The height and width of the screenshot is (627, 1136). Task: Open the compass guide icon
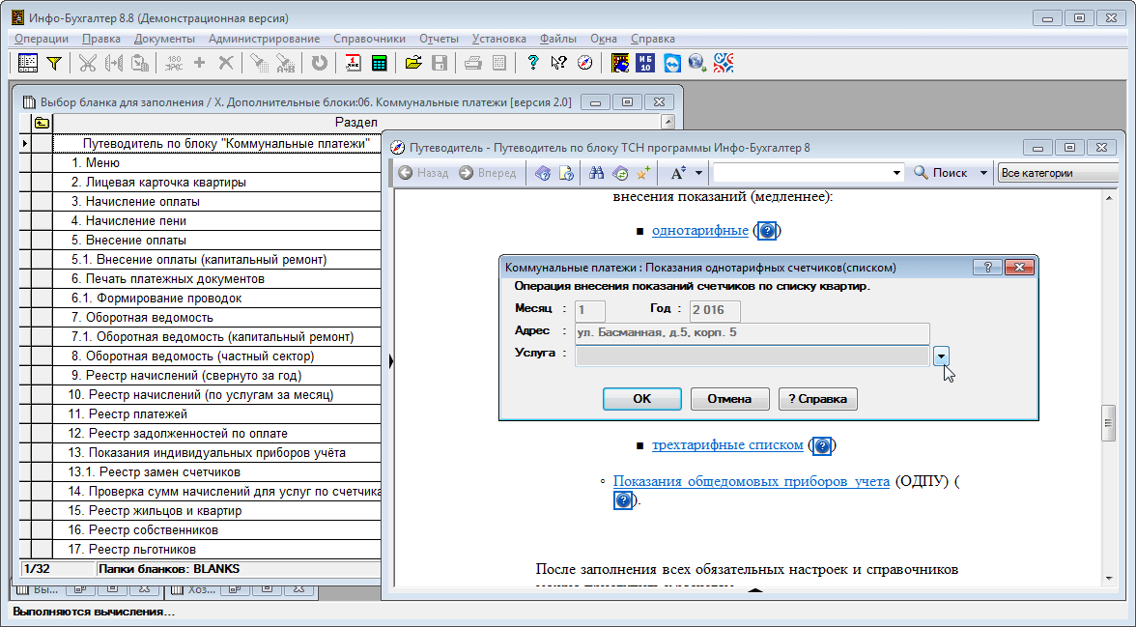(585, 63)
